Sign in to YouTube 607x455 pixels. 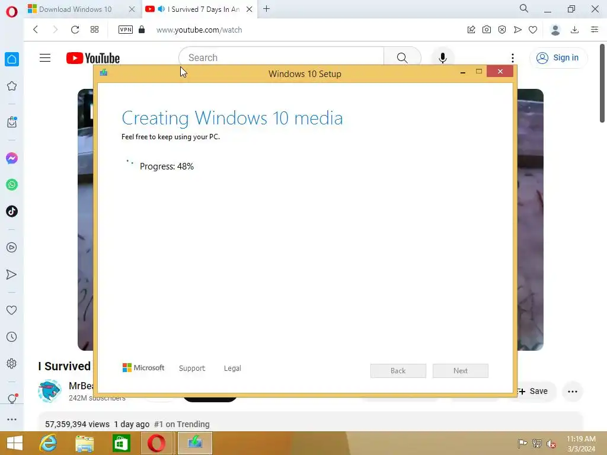point(558,57)
